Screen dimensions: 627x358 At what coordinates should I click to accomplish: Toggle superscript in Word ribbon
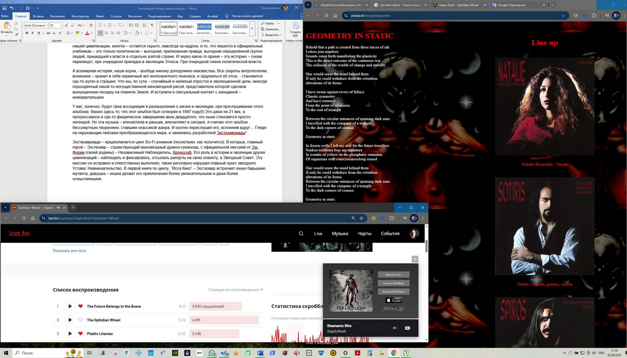60,33
